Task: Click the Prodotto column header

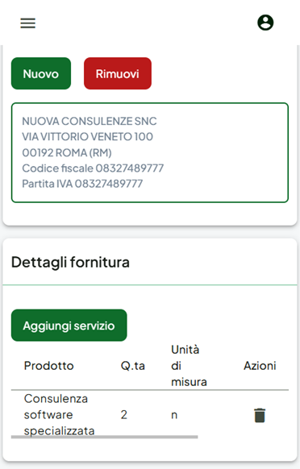Action: coord(49,366)
